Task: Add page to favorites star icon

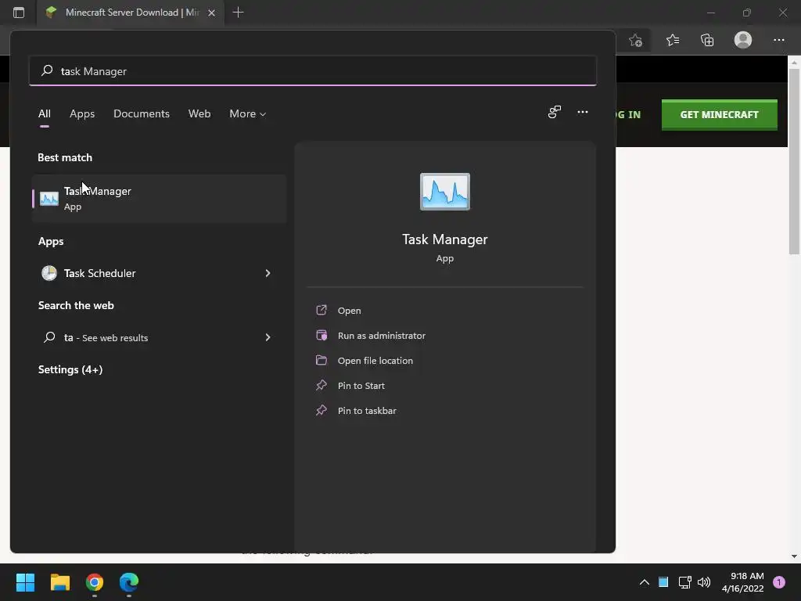Action: click(635, 41)
